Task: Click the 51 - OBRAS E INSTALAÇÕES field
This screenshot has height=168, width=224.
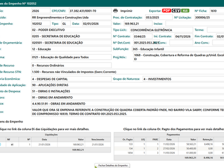Action: 128,91
